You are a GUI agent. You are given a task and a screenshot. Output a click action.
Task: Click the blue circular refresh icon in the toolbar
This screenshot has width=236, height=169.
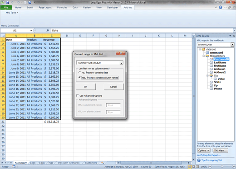pyautogui.click(x=29, y=2)
